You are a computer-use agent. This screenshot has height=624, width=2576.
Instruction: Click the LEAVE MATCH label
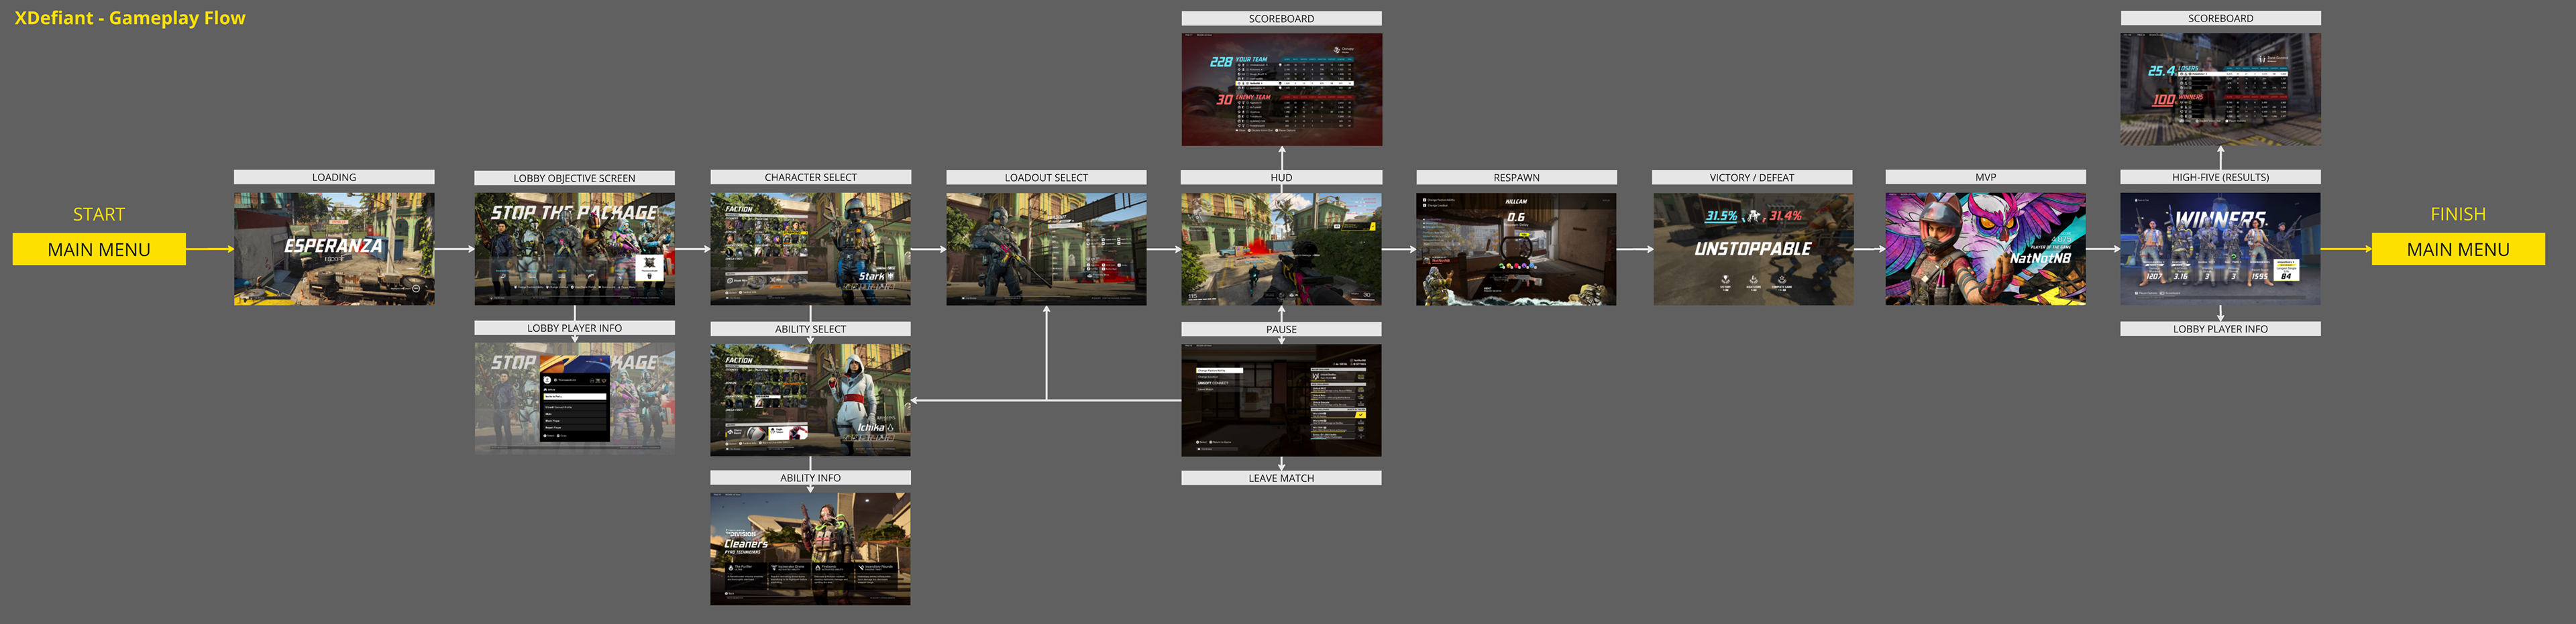(x=1282, y=477)
